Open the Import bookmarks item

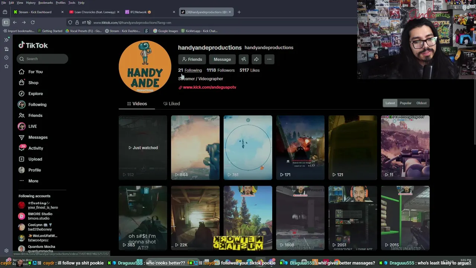point(18,31)
